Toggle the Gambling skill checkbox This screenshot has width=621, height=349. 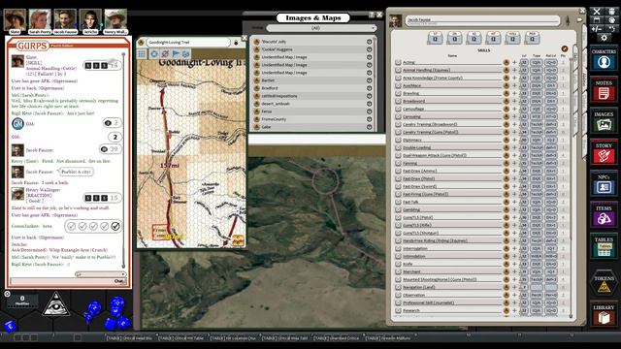pos(398,209)
